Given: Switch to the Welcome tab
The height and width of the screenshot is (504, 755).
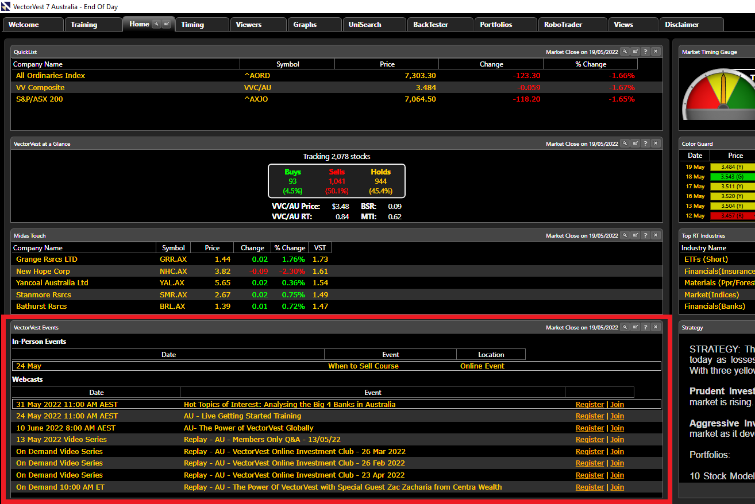Looking at the screenshot, I should (x=33, y=25).
